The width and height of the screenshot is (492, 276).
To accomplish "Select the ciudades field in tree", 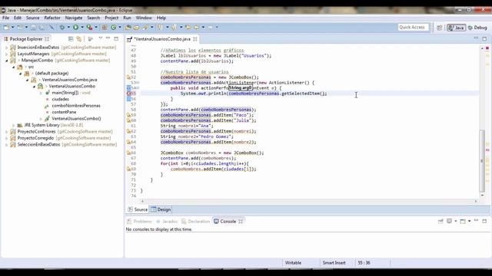I will pyautogui.click(x=60, y=99).
